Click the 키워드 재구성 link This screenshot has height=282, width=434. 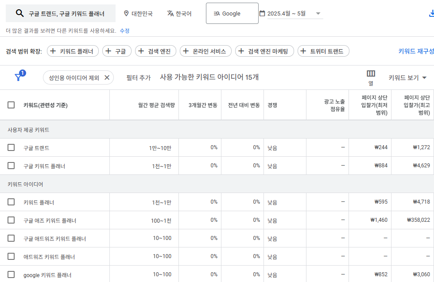(416, 51)
